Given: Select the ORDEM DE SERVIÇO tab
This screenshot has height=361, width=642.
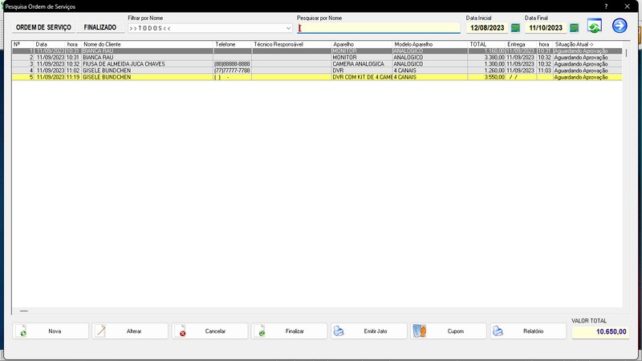Looking at the screenshot, I should click(x=43, y=27).
